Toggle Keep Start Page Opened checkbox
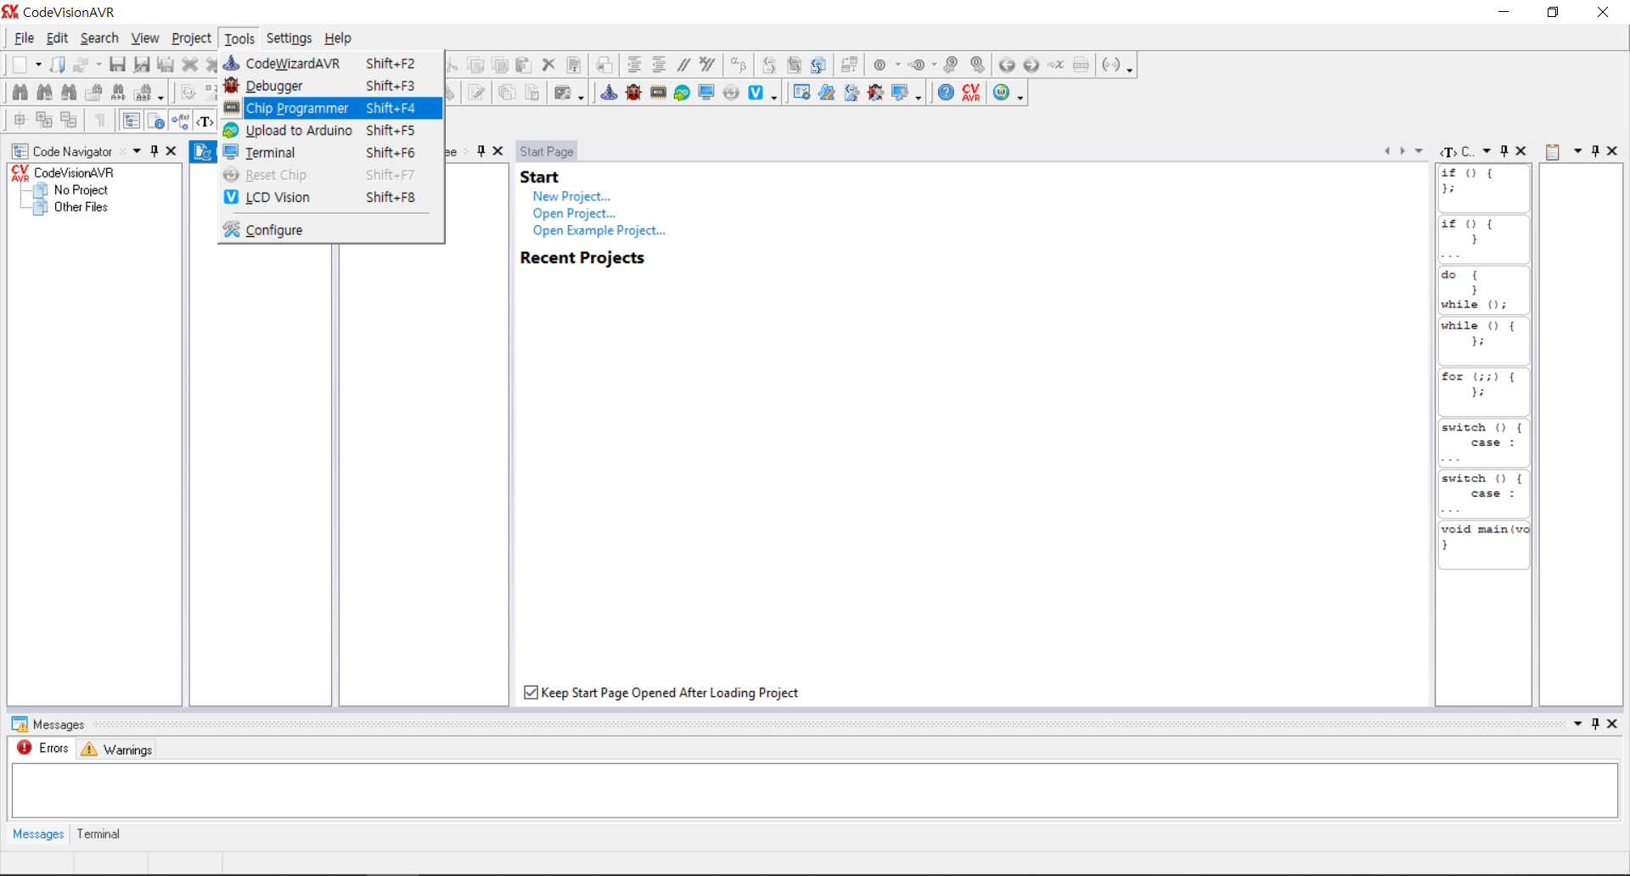The image size is (1630, 876). pos(531,693)
